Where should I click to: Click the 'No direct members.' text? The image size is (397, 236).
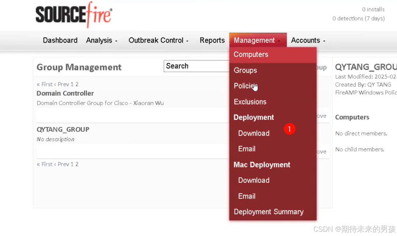tap(361, 134)
